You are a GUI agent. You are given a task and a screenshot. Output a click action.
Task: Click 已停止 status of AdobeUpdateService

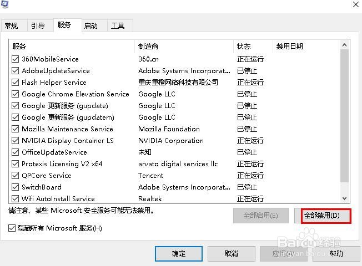click(247, 71)
